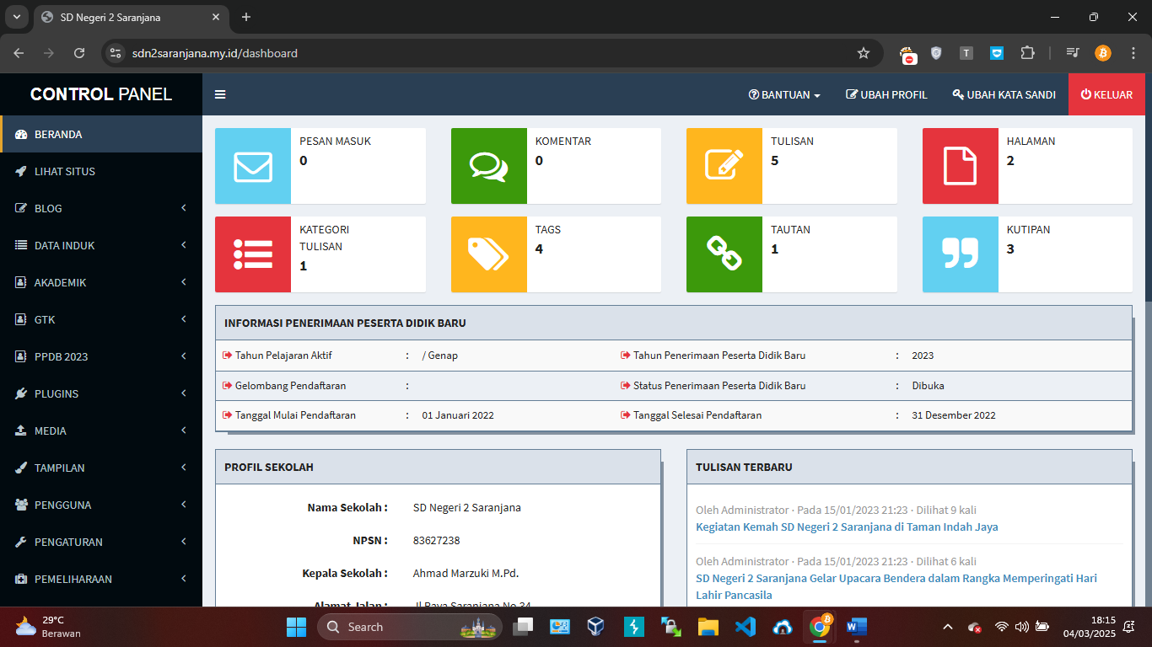This screenshot has height=647, width=1152.
Task: Click Ubah Kata Sandi button
Action: pyautogui.click(x=1004, y=94)
